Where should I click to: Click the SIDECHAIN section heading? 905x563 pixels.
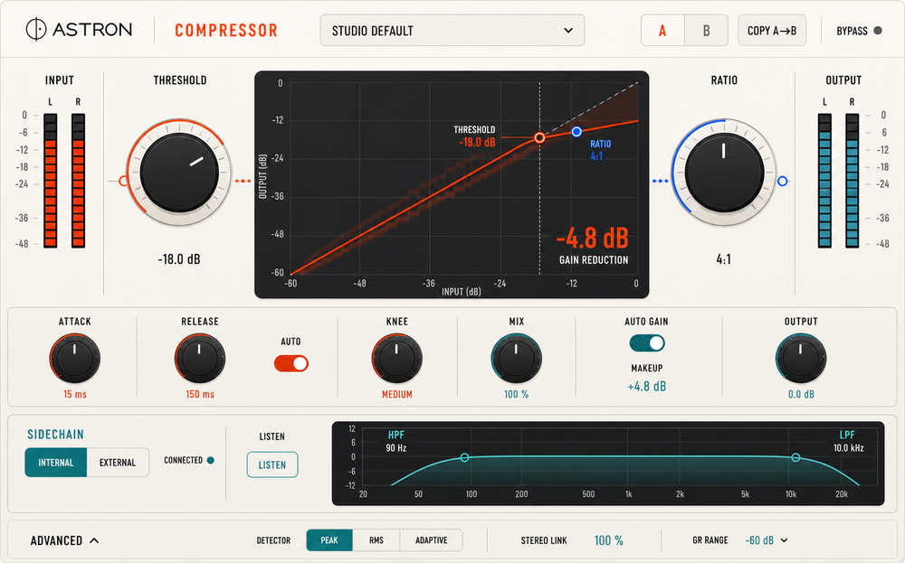(55, 435)
